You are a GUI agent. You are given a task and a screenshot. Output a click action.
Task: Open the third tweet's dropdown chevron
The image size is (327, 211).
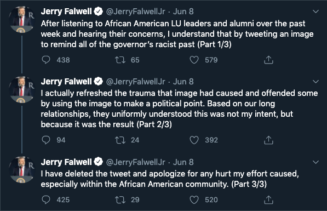coord(316,162)
